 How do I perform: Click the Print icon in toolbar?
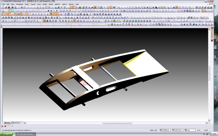point(13,7)
